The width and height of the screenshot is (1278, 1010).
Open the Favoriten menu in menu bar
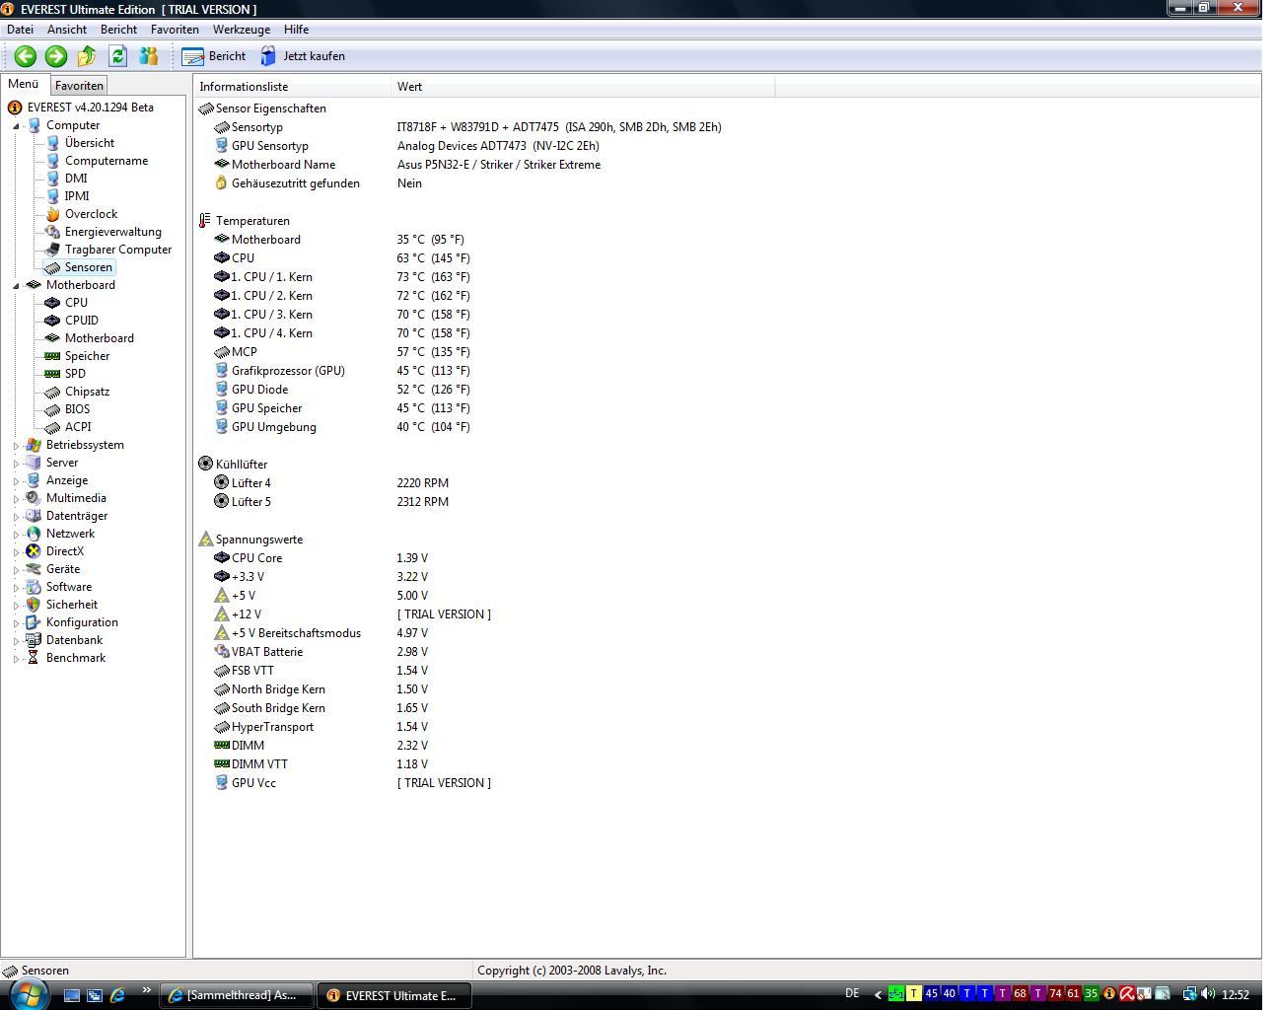(x=175, y=30)
